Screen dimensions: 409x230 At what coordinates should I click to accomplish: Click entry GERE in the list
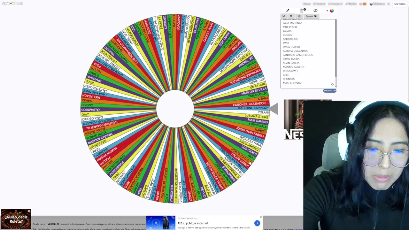click(286, 75)
